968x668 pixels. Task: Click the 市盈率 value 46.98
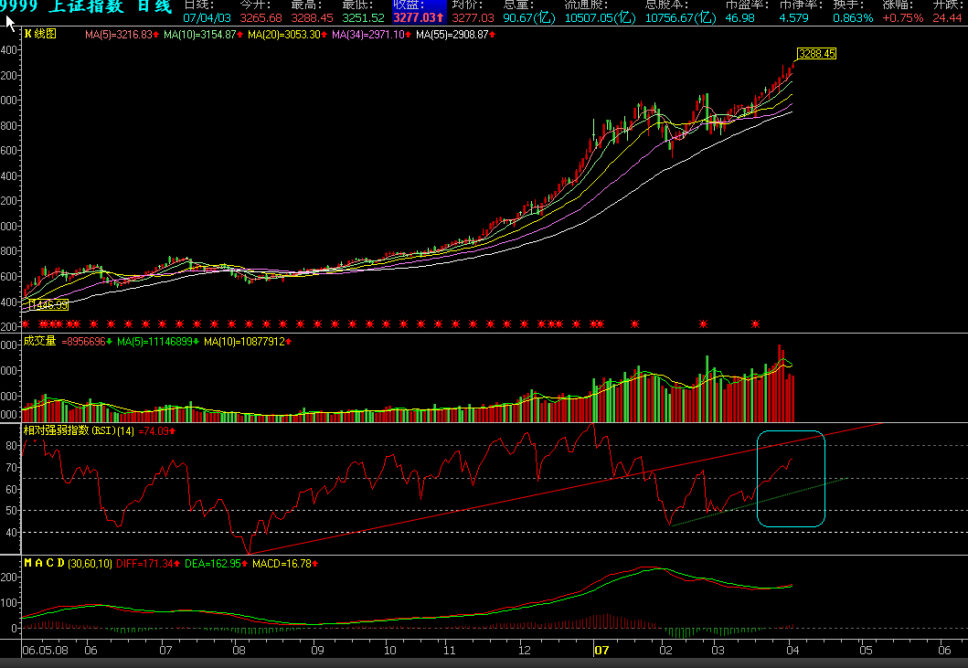pos(739,18)
